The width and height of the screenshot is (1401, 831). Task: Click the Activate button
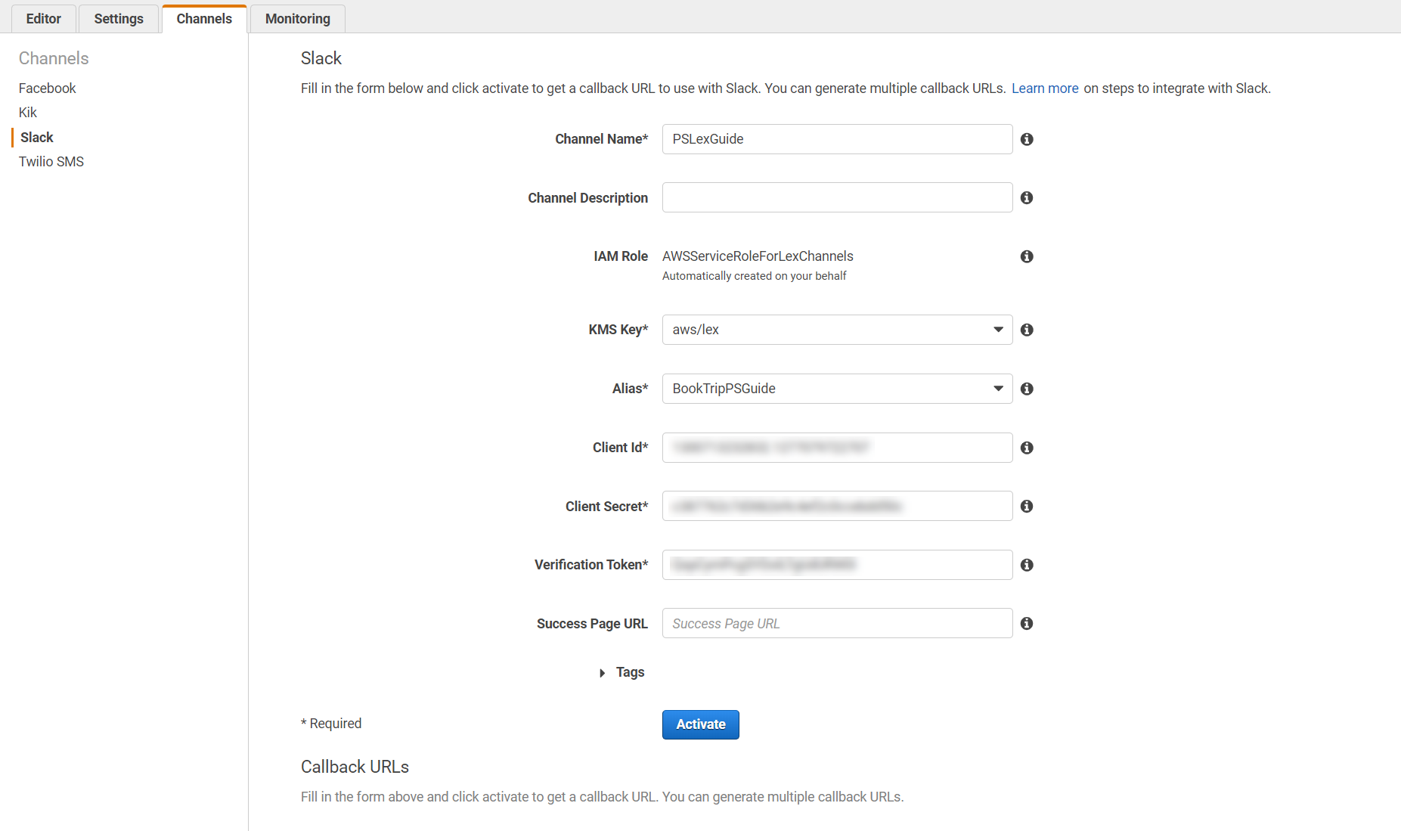pos(701,724)
